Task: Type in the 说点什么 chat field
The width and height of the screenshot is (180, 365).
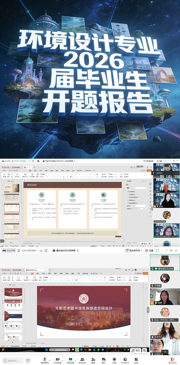Action: [15, 361]
